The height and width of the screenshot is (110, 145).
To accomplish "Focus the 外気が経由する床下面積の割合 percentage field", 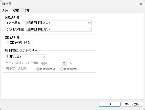I will 55,63.
